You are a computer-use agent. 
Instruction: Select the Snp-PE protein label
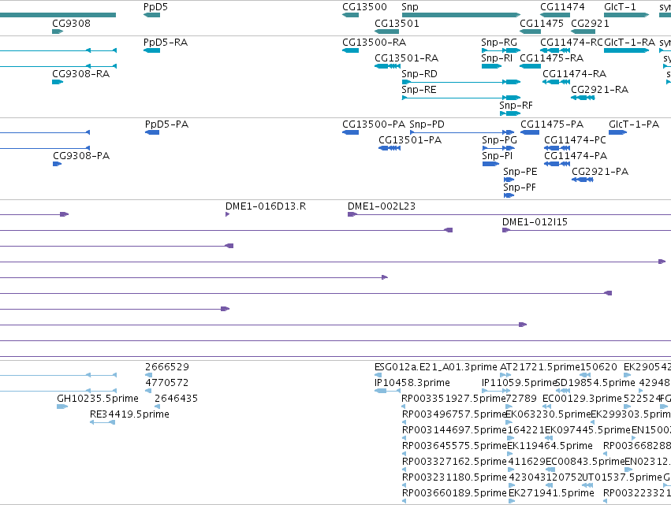click(x=520, y=172)
